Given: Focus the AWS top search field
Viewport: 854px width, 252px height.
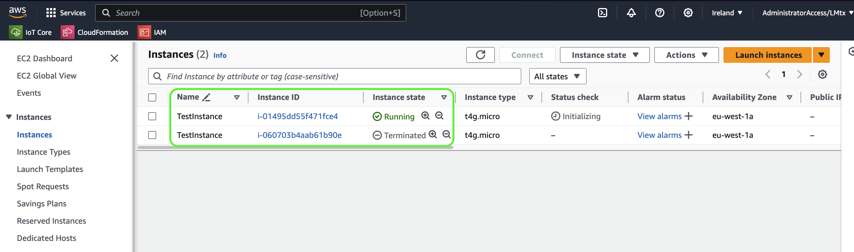Looking at the screenshot, I should coord(250,13).
